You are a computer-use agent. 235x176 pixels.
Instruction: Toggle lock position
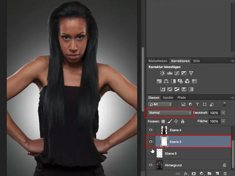click(x=176, y=121)
